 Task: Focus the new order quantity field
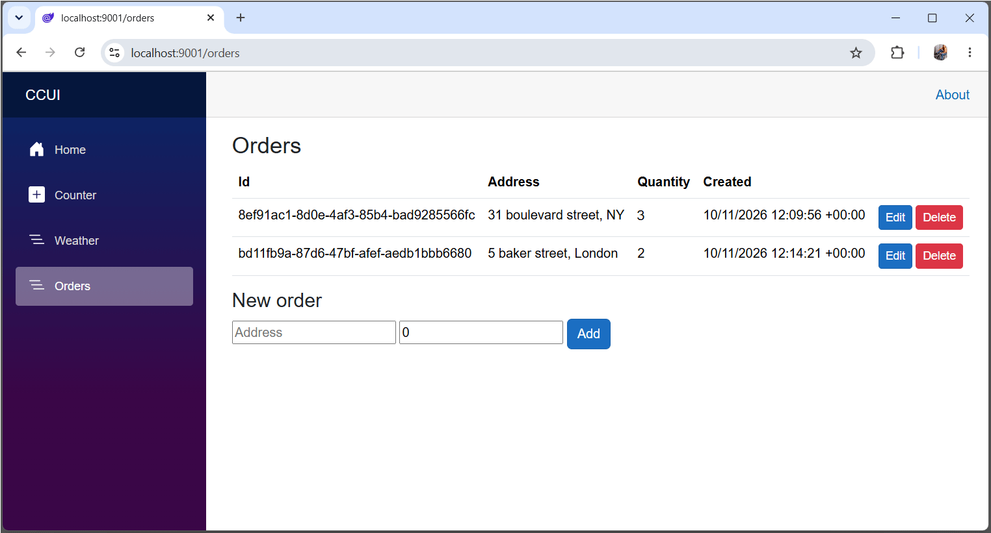coord(481,332)
